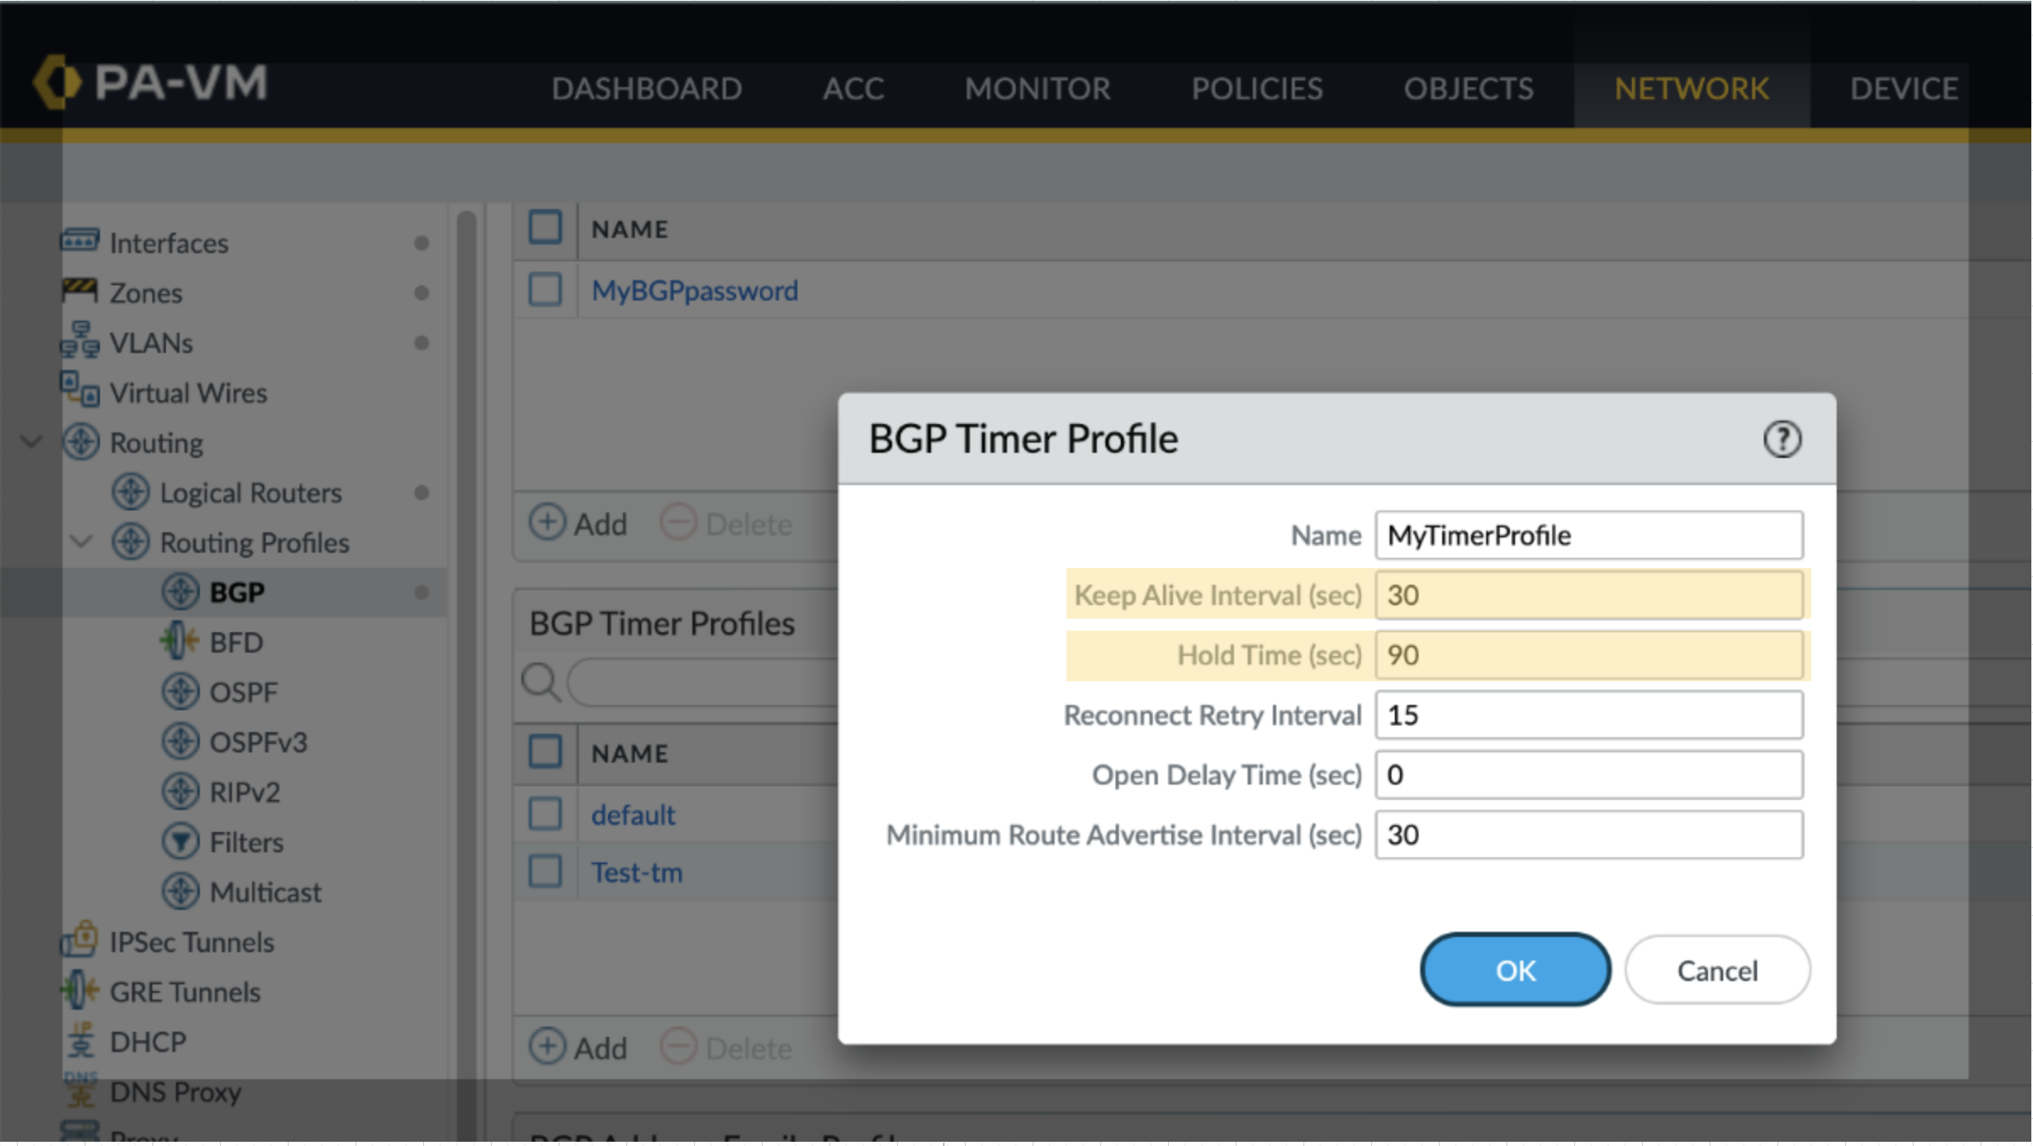Open the MyBGPpassword profile link
The width and height of the screenshot is (2033, 1146).
click(x=694, y=290)
